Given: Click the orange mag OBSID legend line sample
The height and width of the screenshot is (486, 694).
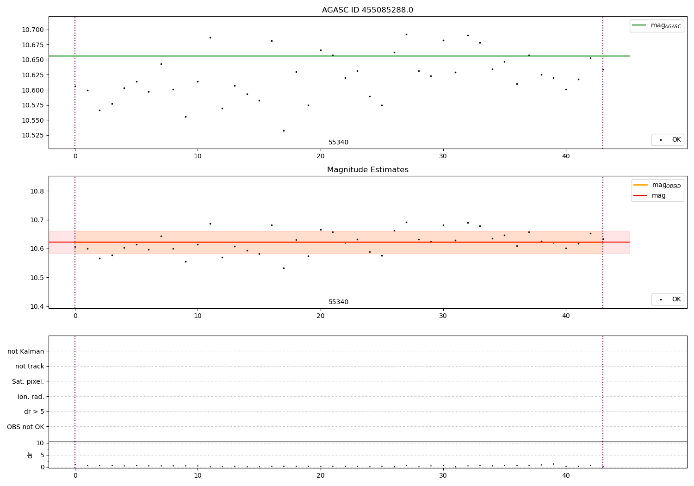Looking at the screenshot, I should tap(640, 185).
